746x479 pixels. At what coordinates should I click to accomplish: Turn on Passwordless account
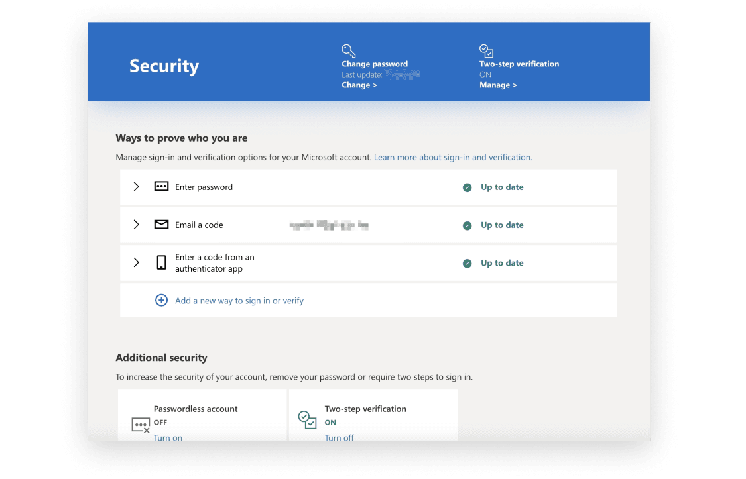[x=168, y=437]
